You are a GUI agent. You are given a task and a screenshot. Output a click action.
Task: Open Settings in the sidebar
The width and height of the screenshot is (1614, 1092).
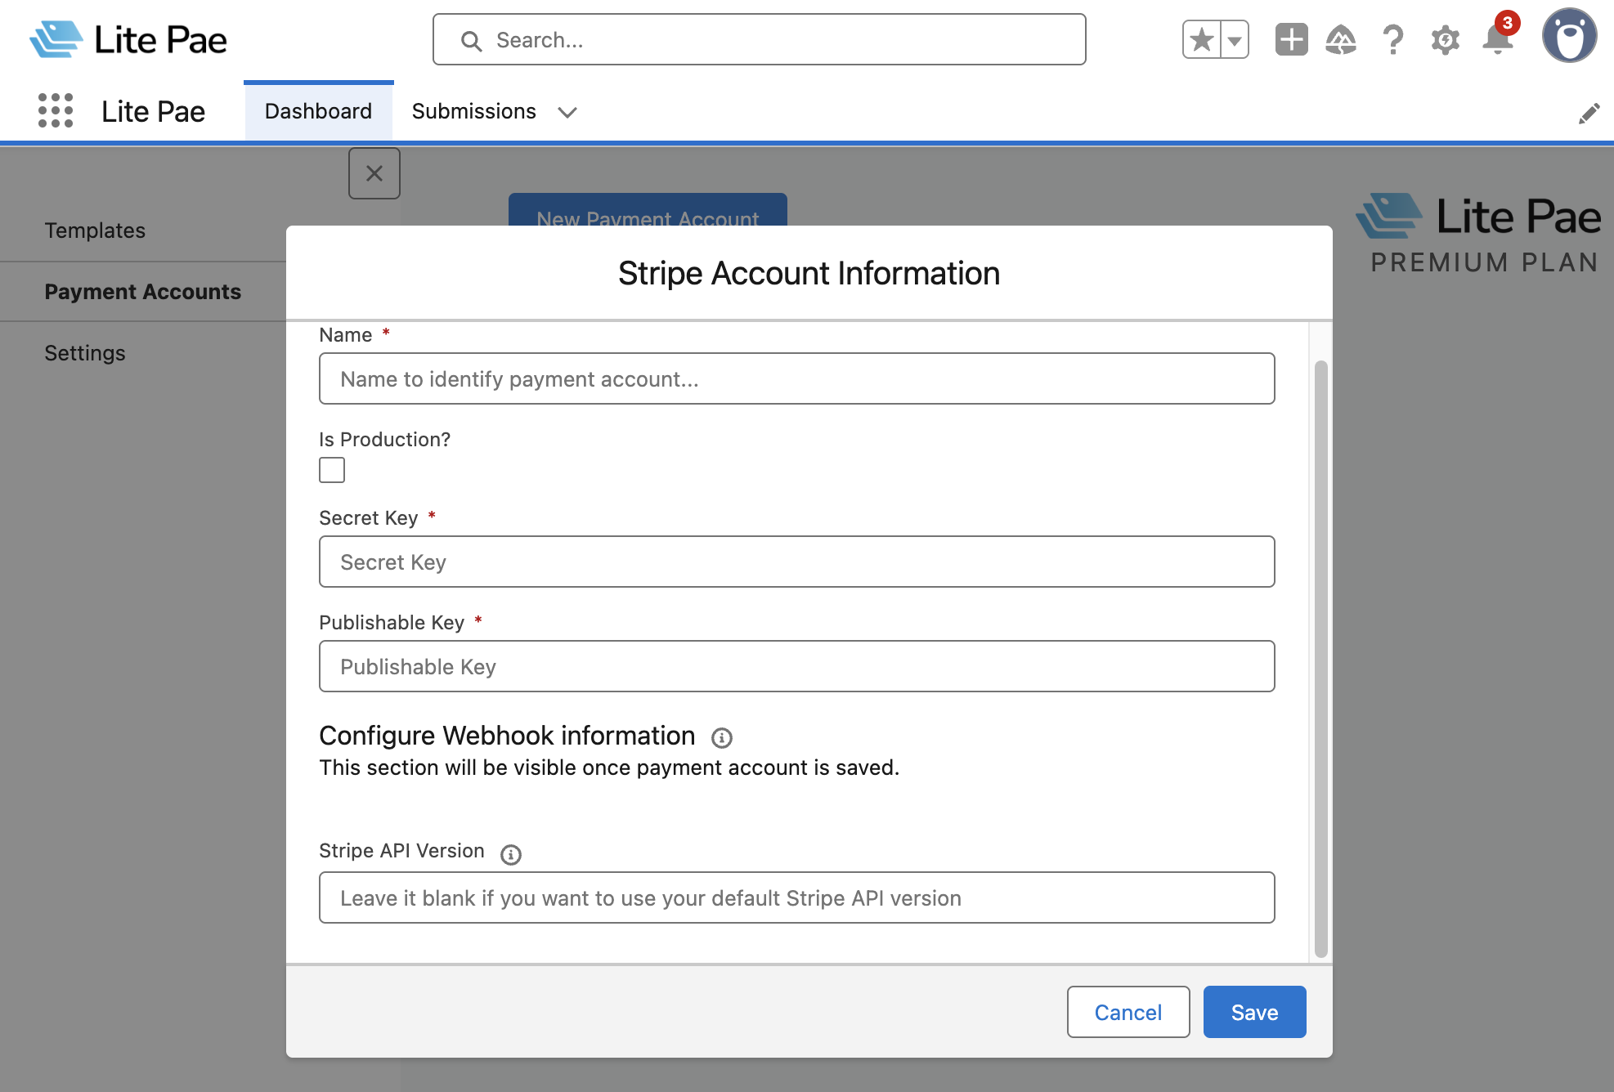[85, 353]
